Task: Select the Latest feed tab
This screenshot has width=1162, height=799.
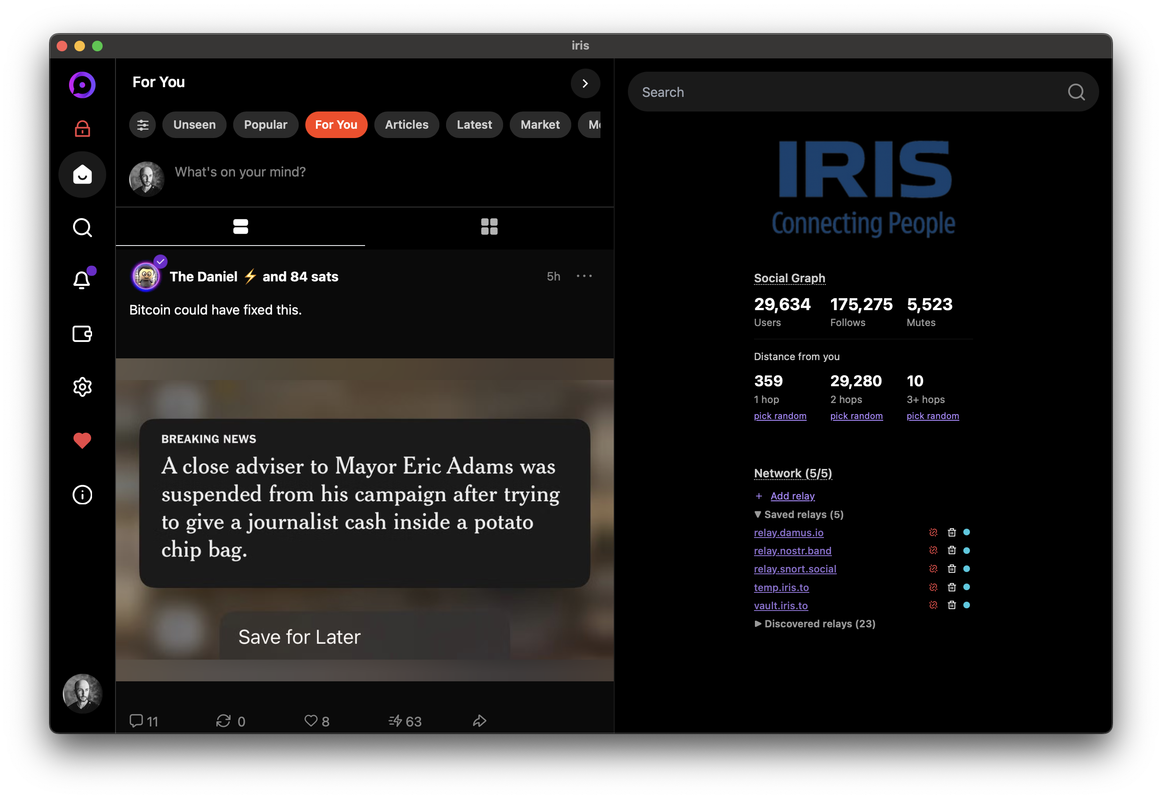Action: pyautogui.click(x=474, y=125)
